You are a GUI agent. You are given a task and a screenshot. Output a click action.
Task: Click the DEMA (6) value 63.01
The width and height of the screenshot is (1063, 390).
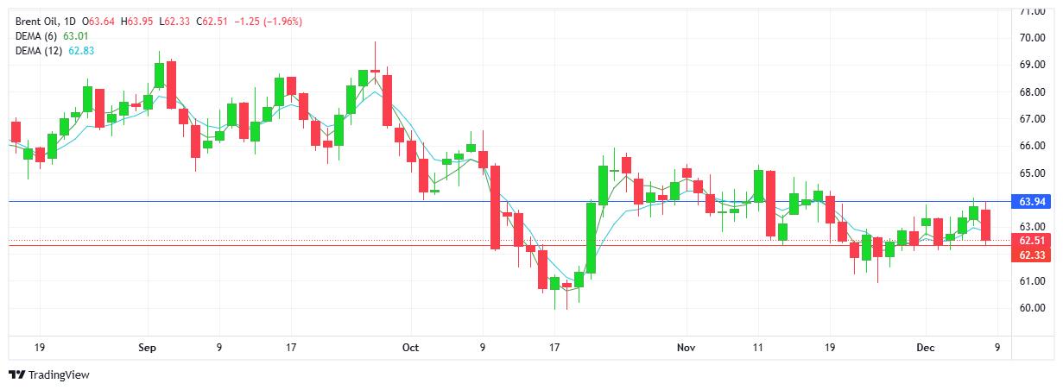click(74, 35)
